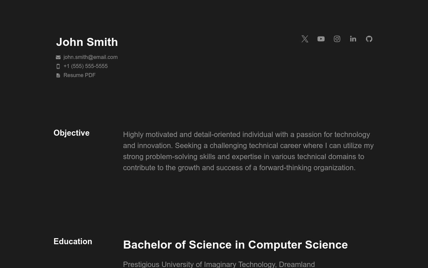Click the line starting 'contribute to the growth'

pyautogui.click(x=239, y=168)
